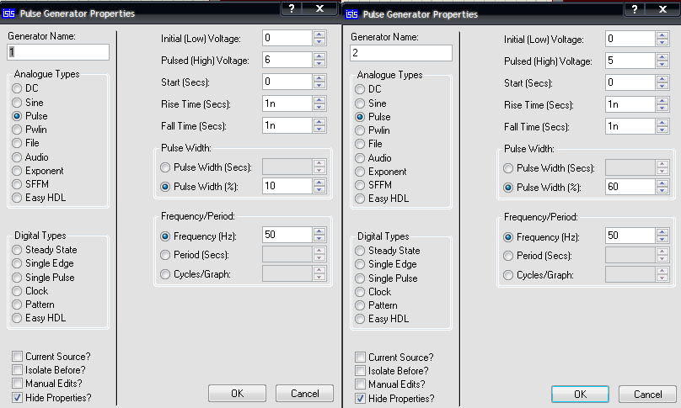Increase the Frequency (Hz) value in the right dialog
This screenshot has width=681, height=408.
click(662, 231)
